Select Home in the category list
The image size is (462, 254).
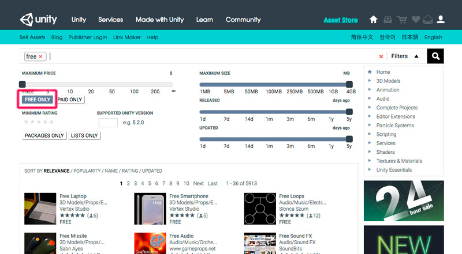tap(383, 72)
